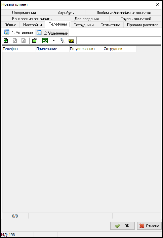Click the edit record icon

(15, 41)
